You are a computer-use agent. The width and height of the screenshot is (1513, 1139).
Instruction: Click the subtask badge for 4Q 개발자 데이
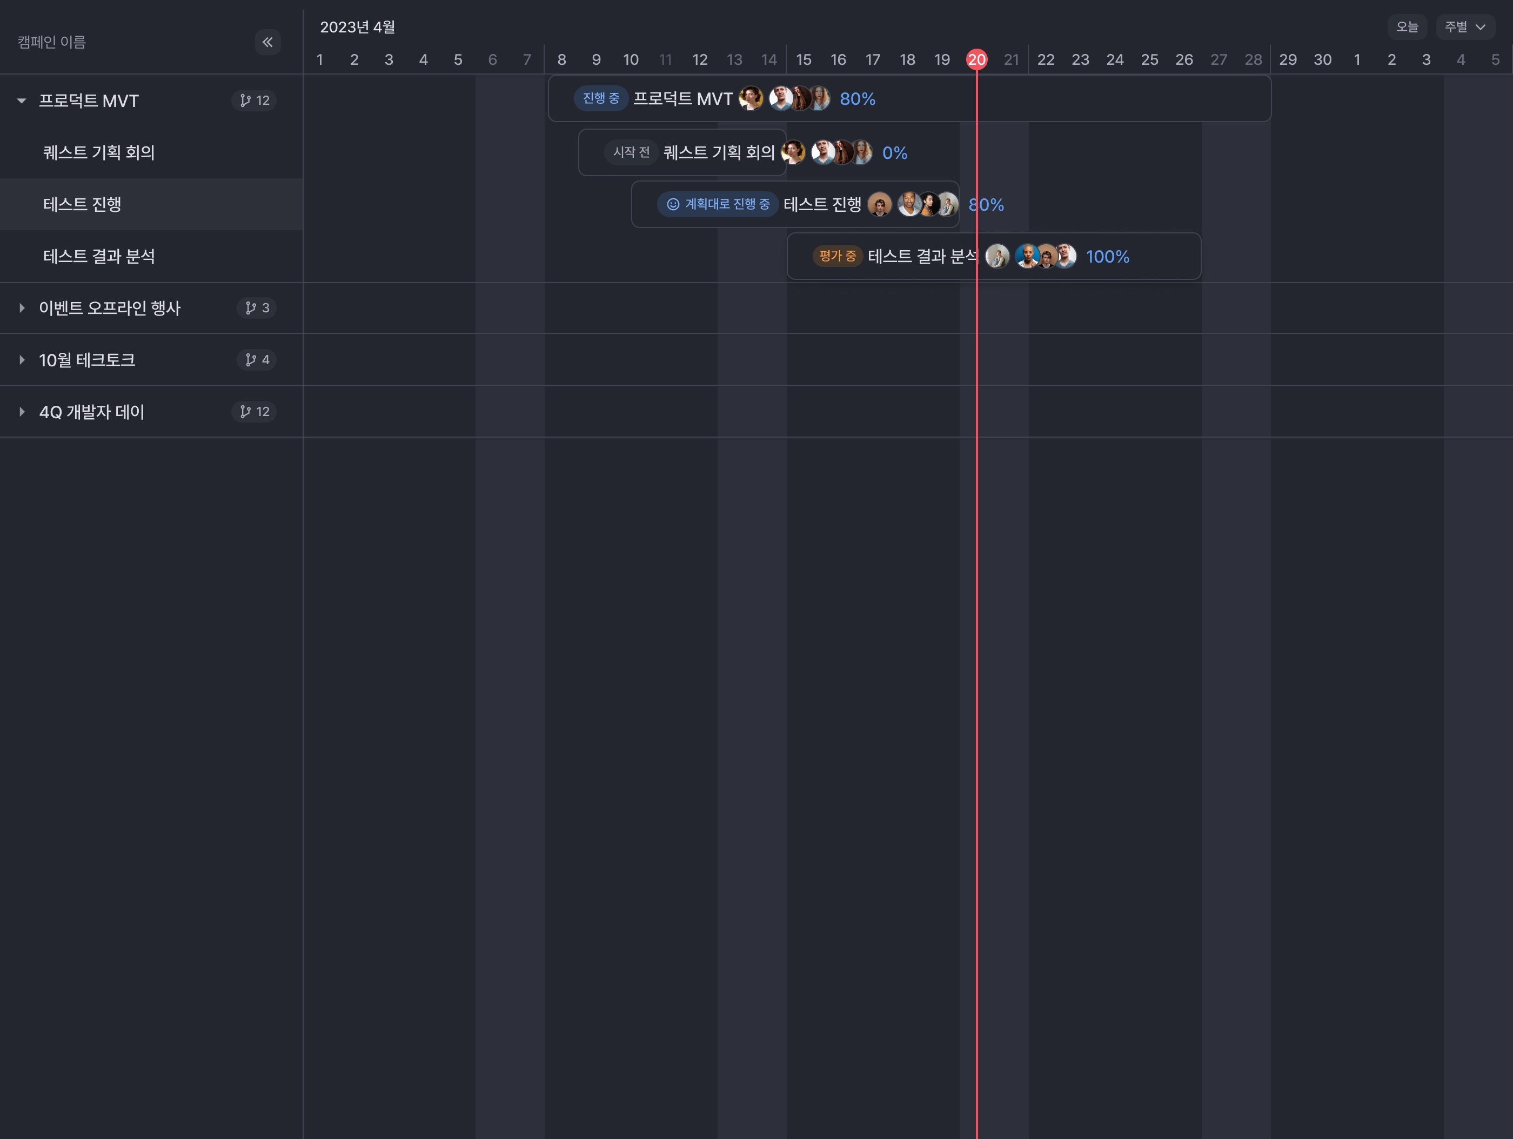click(255, 412)
